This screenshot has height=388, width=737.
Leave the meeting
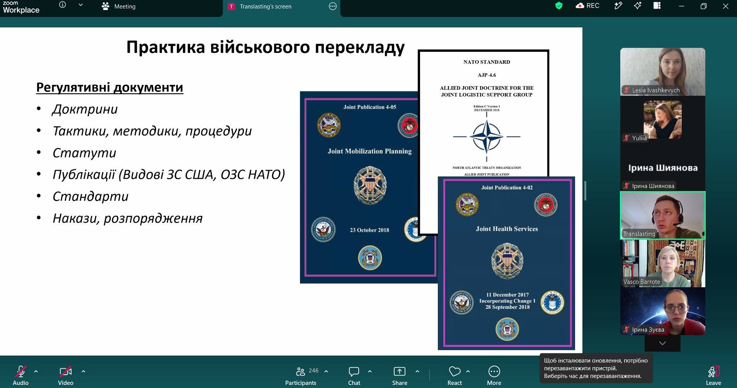(x=713, y=375)
